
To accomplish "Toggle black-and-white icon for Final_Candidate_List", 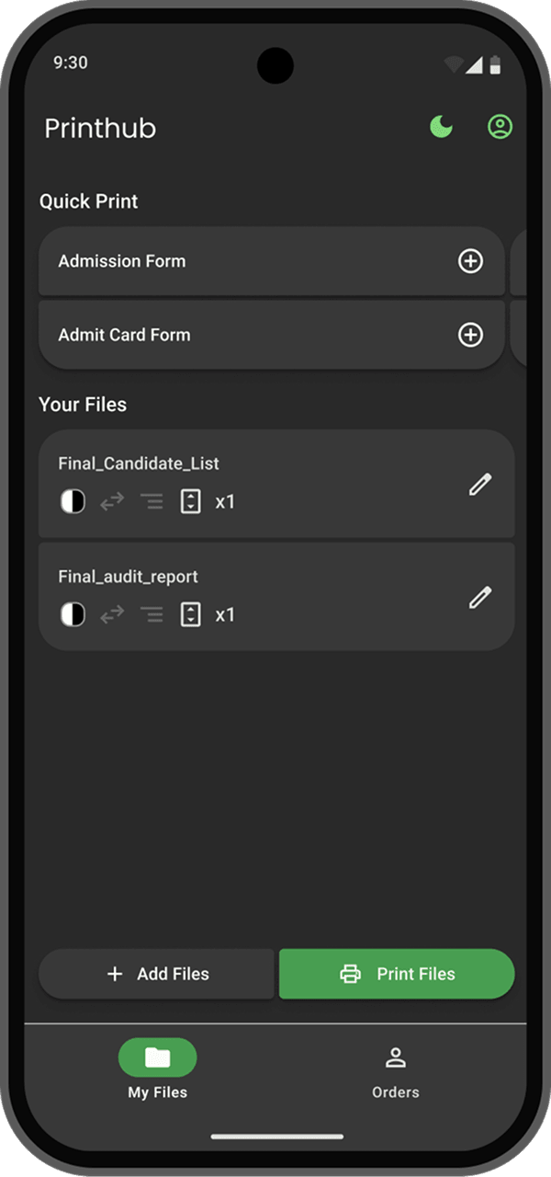I will pyautogui.click(x=73, y=502).
